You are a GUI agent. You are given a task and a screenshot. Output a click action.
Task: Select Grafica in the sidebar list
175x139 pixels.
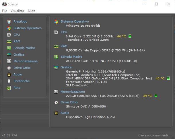19,54
